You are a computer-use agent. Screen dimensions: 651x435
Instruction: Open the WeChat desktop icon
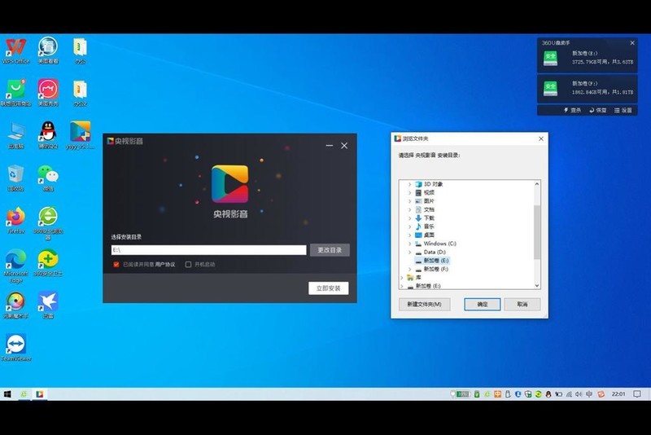(x=48, y=174)
